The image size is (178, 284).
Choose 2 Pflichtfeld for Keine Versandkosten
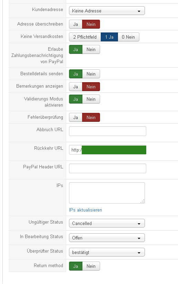point(85,37)
